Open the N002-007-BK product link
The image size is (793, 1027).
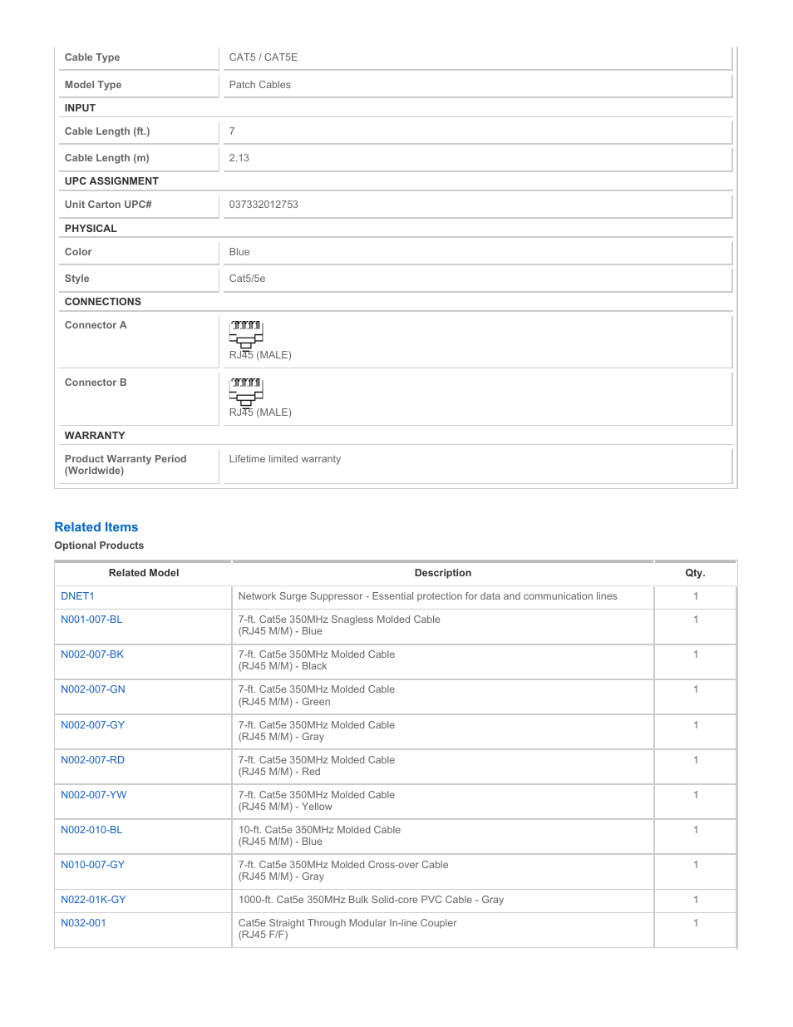[92, 654]
